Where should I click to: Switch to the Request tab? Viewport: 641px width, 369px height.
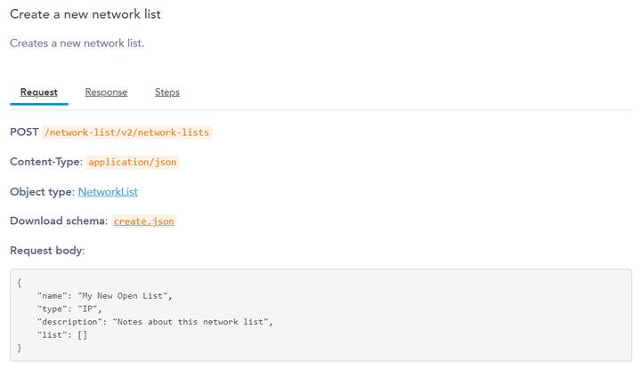click(38, 92)
